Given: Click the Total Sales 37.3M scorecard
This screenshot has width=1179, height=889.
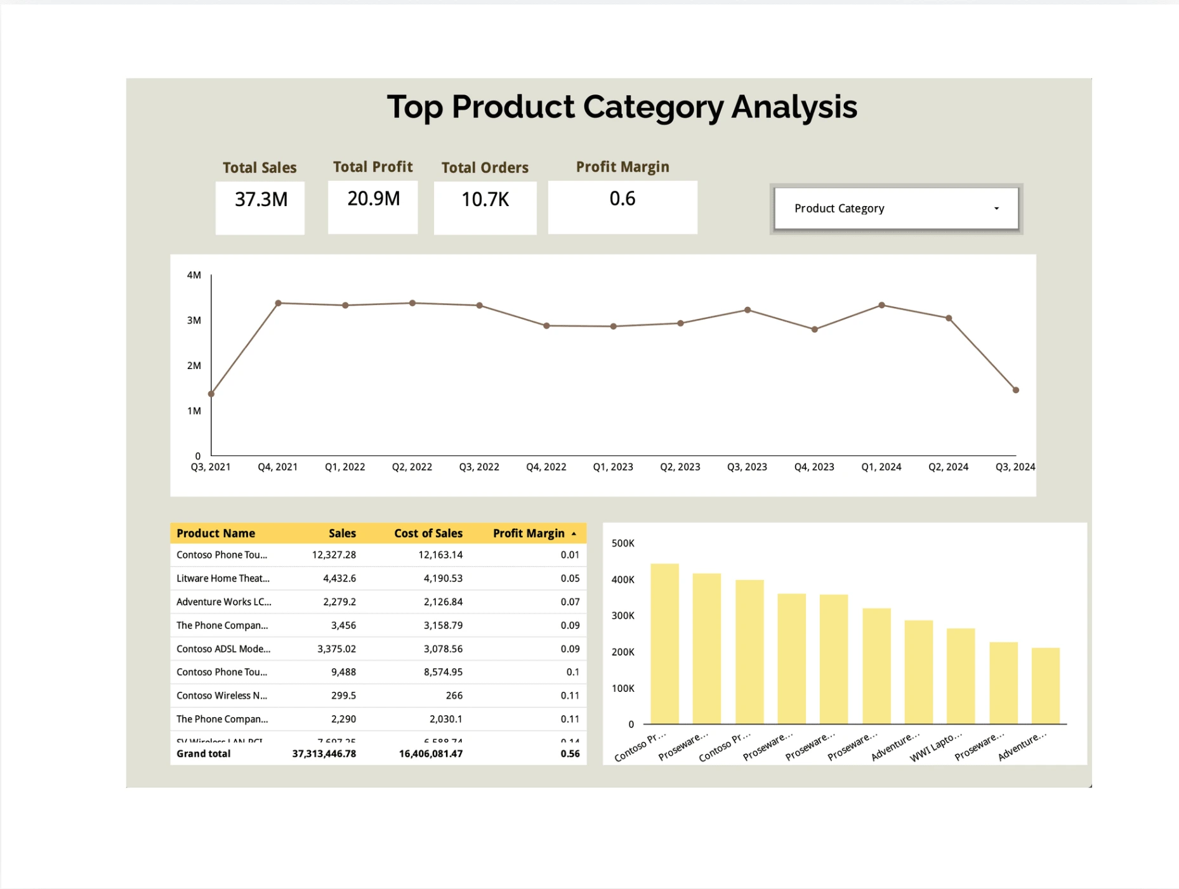Looking at the screenshot, I should point(260,207).
